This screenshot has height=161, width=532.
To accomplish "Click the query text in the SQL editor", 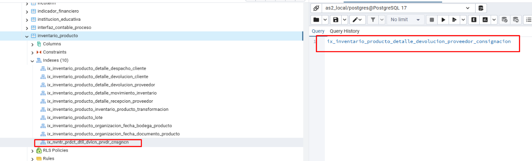I will (x=419, y=42).
